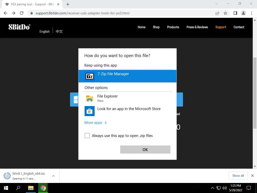Expand the More apps list
This screenshot has height=193, width=257.
(96, 123)
